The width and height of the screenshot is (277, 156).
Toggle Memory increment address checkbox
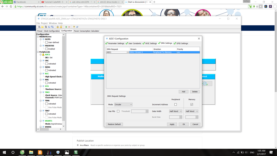(192, 105)
